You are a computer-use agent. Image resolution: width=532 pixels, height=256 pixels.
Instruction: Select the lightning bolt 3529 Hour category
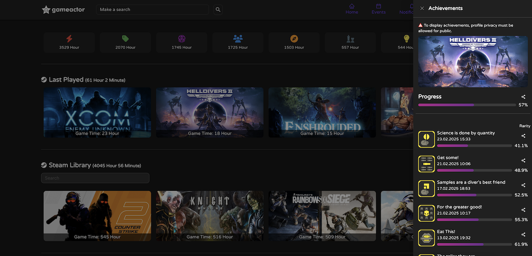tap(69, 43)
